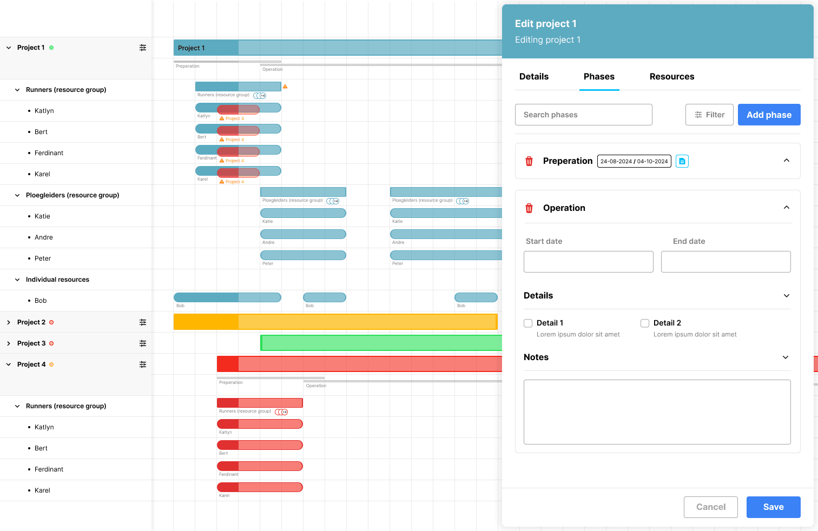
Task: Expand Project 3 in the sidebar tree
Action: click(8, 343)
